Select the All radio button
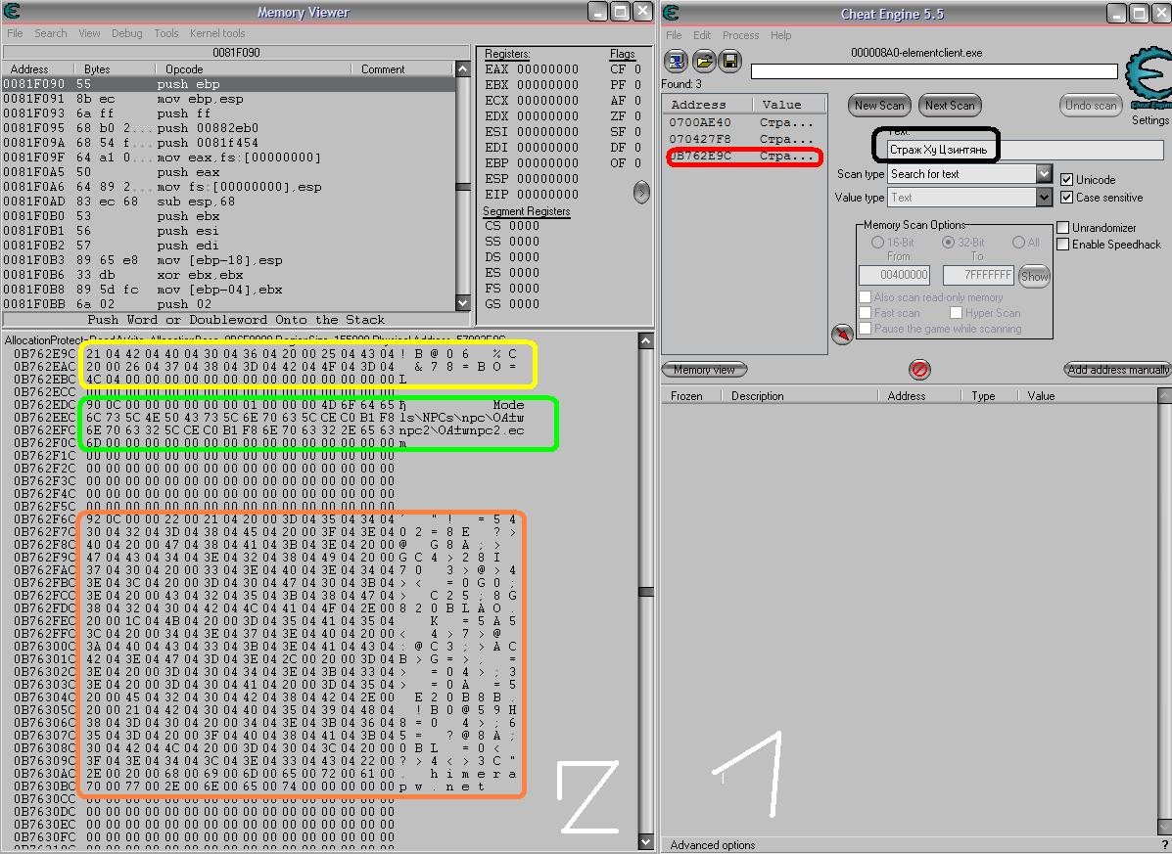 (x=1018, y=242)
